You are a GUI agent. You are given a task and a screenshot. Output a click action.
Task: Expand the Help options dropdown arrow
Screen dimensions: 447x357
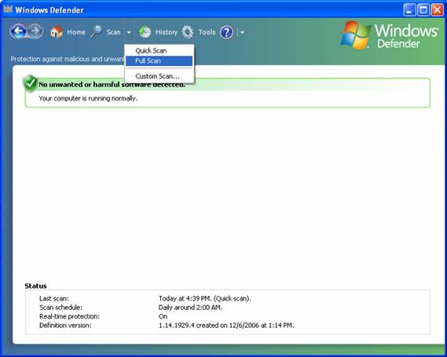click(242, 32)
